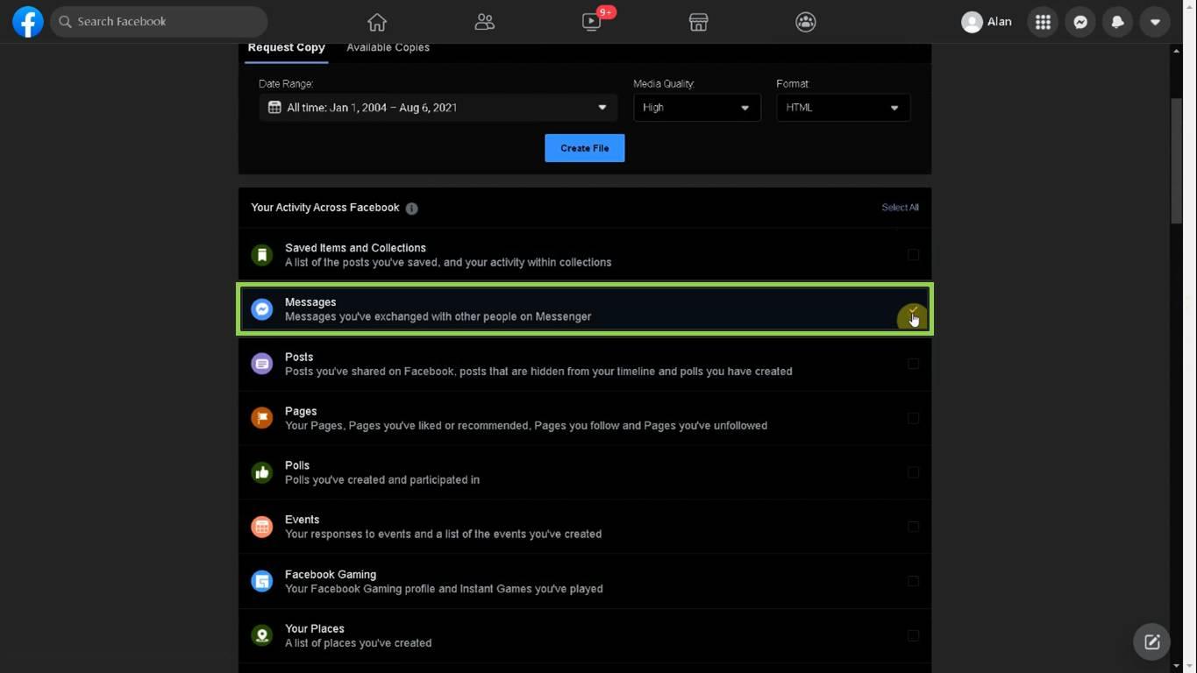The image size is (1197, 673).
Task: Click the Posts row speech icon
Action: pos(261,364)
